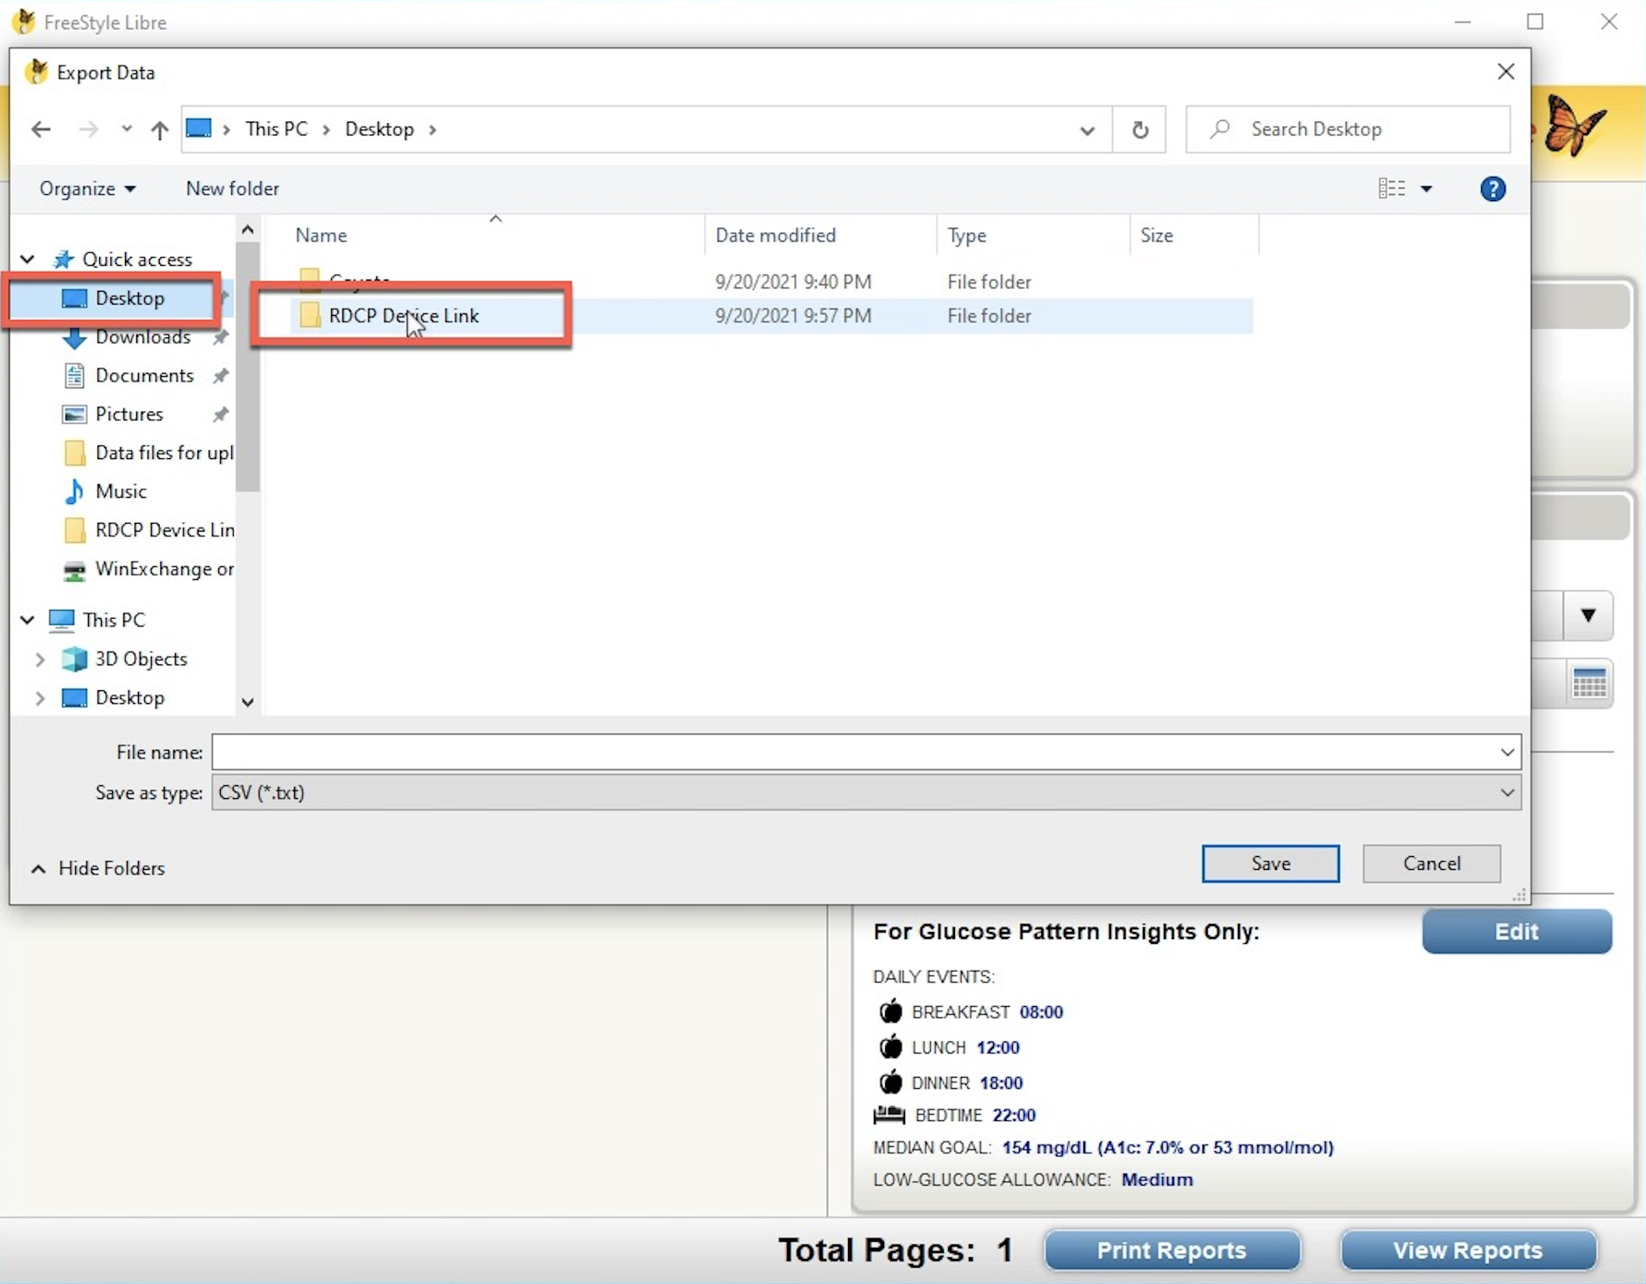The height and width of the screenshot is (1284, 1646).
Task: Expand File name history dropdown
Action: click(x=1507, y=752)
